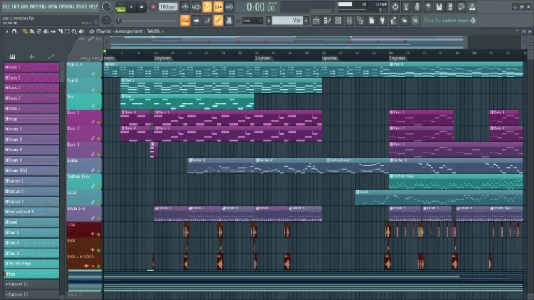Select the Slip tool in Playlist
Viewport: 534px width, 300px height.
pyautogui.click(x=53, y=31)
